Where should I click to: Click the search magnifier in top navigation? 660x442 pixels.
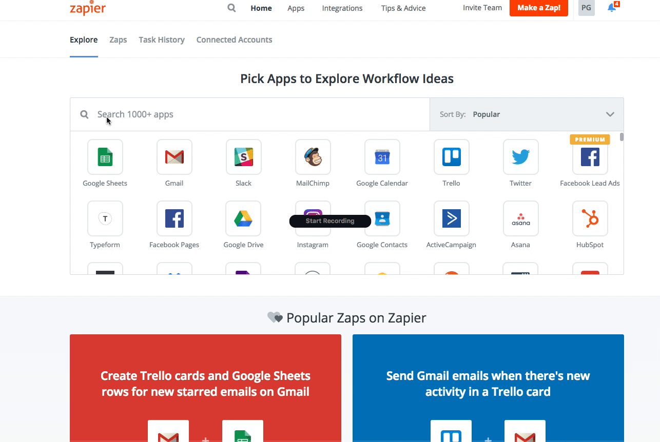[x=231, y=8]
